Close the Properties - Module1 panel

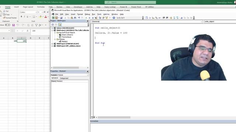87,71
